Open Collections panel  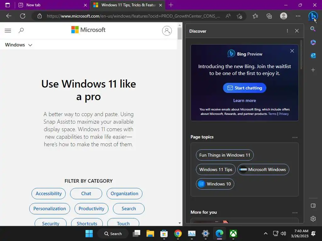click(269, 16)
